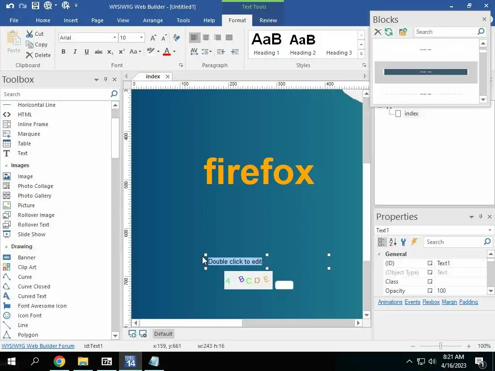Apply subscript formatting

tap(110, 52)
